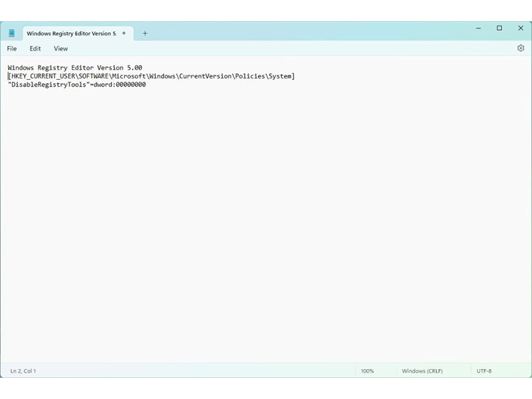The width and height of the screenshot is (532, 399).
Task: Maximize the Notepad window
Action: (499, 28)
